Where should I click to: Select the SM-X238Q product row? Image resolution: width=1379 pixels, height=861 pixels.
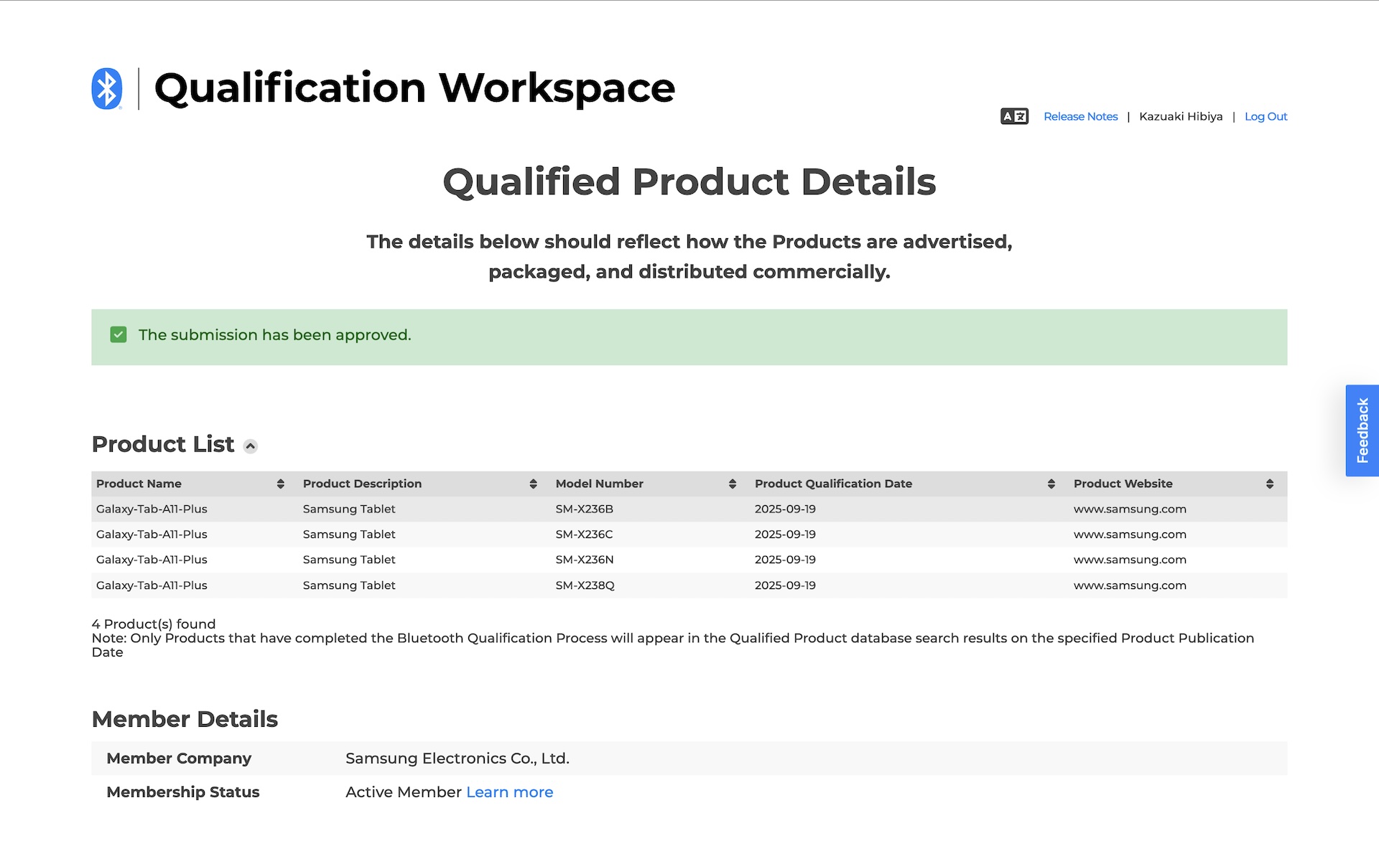[x=689, y=585]
